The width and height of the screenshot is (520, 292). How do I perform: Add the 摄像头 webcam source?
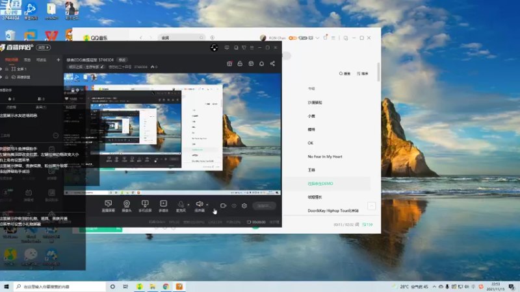127,206
